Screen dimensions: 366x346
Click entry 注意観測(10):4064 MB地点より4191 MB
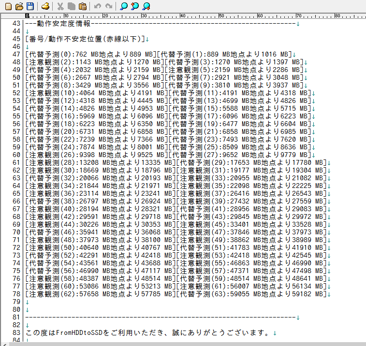[97, 93]
